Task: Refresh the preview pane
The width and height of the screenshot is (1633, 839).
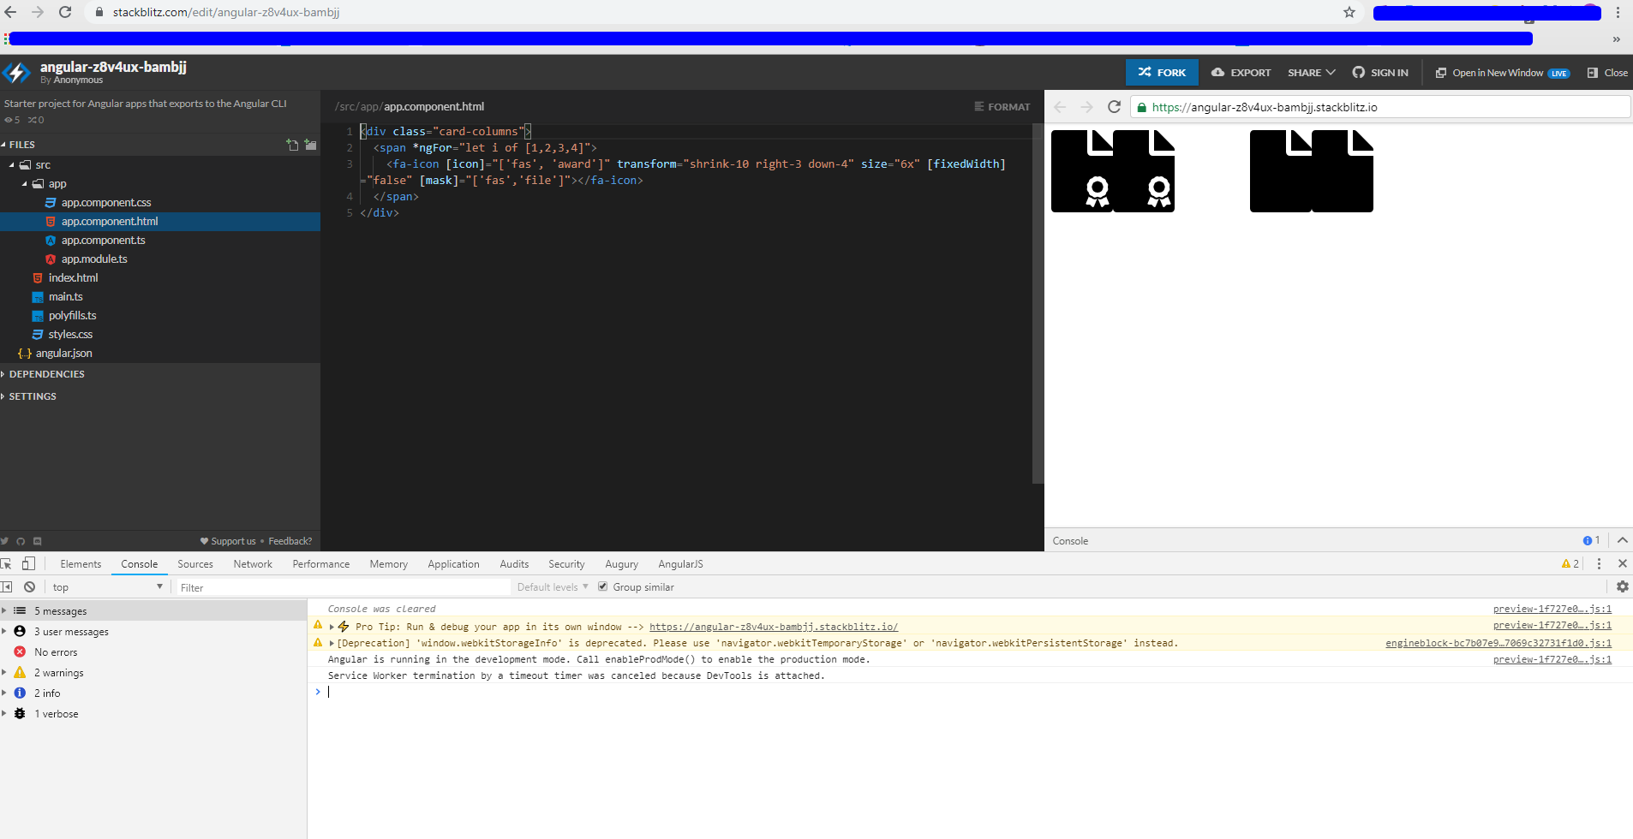Action: coord(1115,107)
